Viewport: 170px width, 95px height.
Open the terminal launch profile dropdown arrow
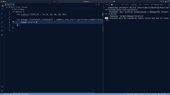coord(167,5)
